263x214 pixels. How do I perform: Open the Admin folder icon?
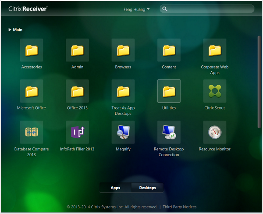[x=77, y=50]
